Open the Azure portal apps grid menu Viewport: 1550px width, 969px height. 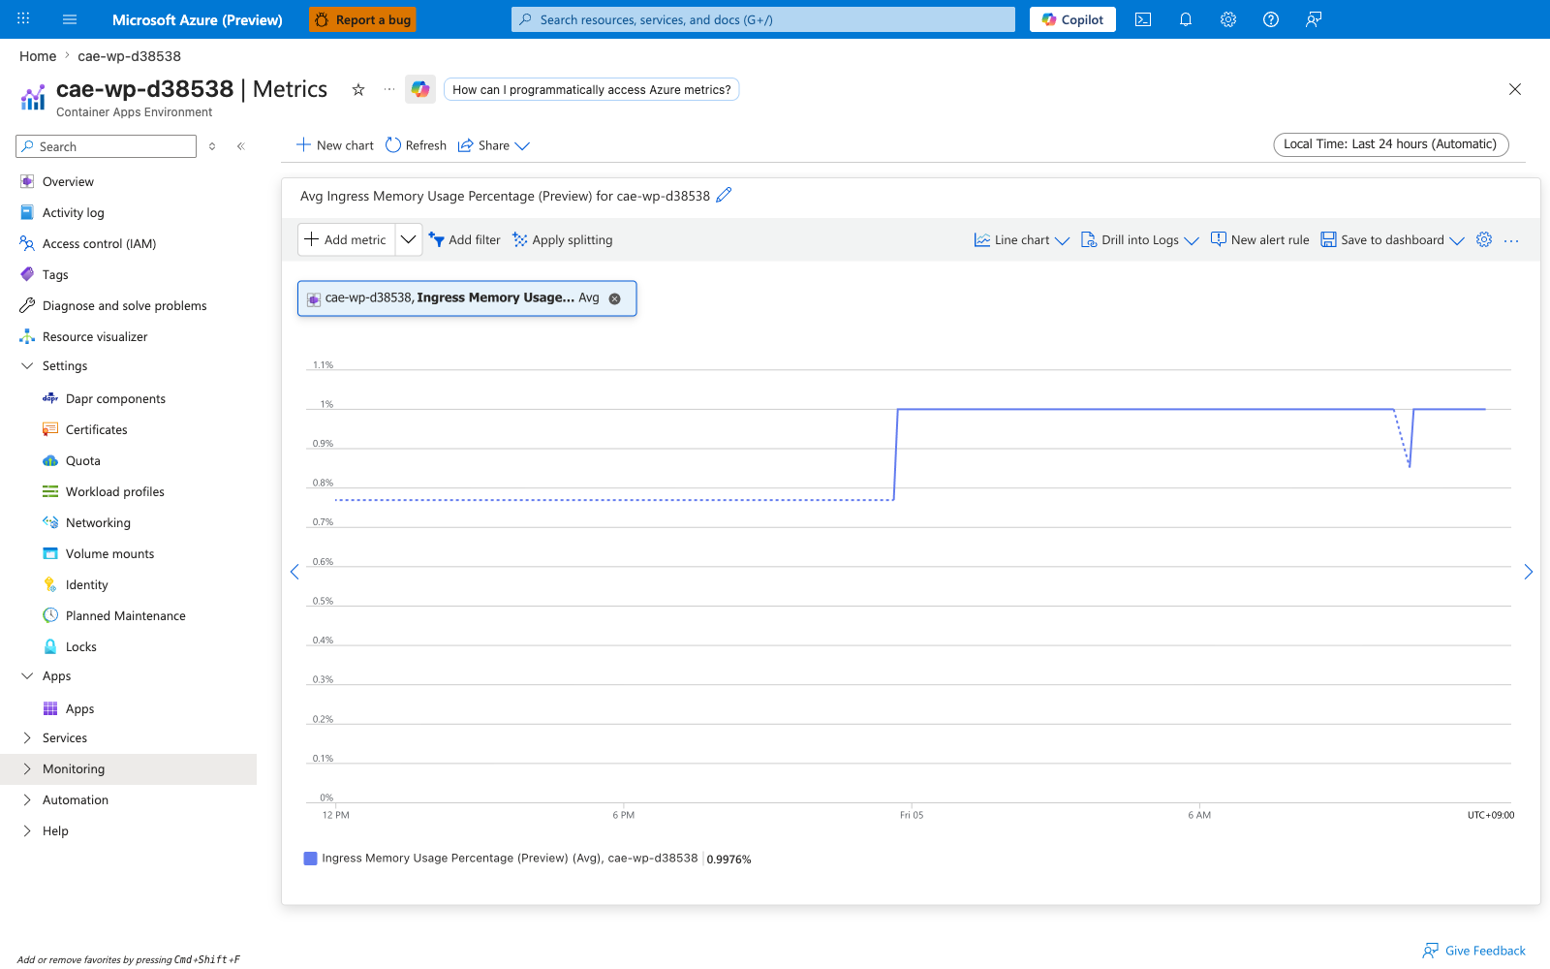tap(23, 19)
